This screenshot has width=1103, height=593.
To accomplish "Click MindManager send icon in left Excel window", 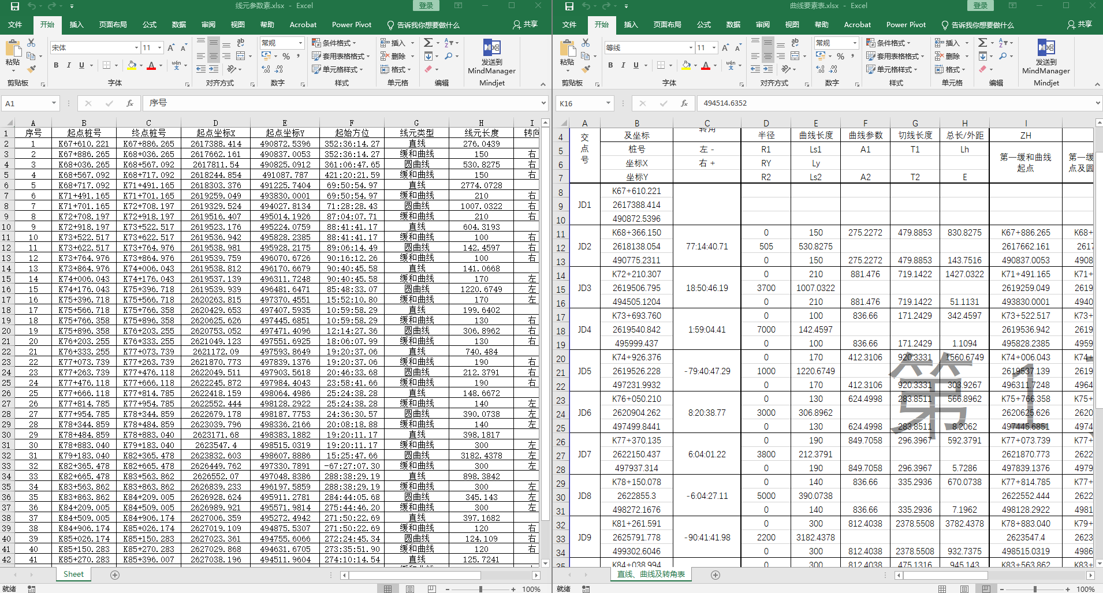I will coord(491,47).
